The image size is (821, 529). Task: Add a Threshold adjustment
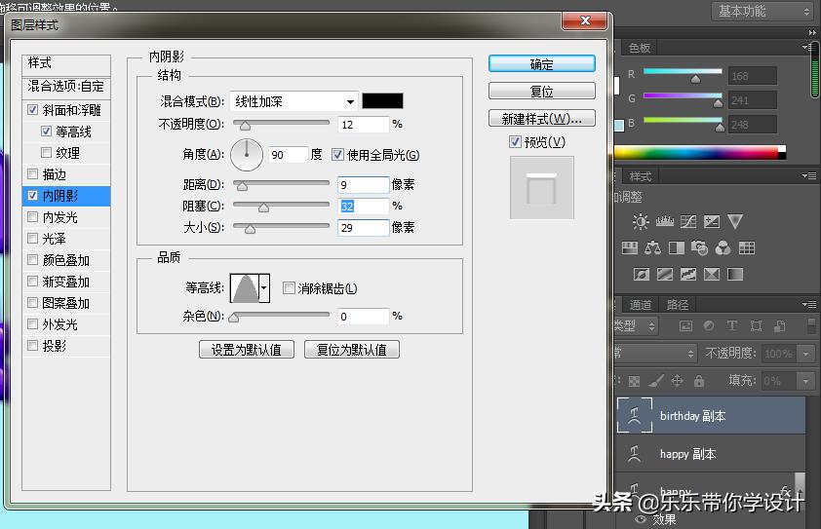tap(688, 274)
